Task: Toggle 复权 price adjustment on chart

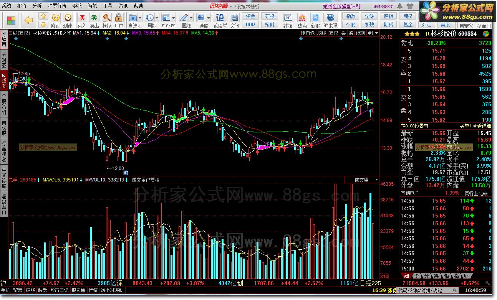Action: pos(334,33)
